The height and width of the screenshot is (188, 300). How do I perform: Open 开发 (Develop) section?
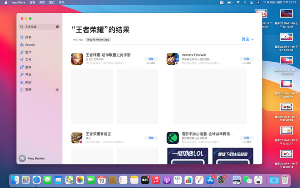coord(28,75)
